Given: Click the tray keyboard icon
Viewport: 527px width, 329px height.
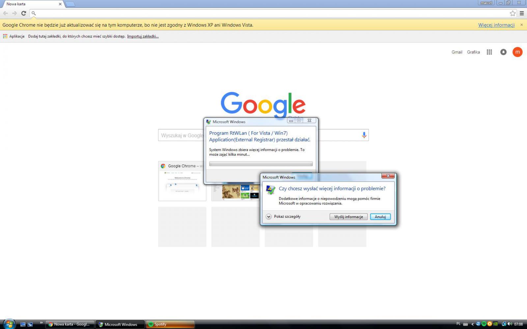Looking at the screenshot, I should click(x=465, y=324).
